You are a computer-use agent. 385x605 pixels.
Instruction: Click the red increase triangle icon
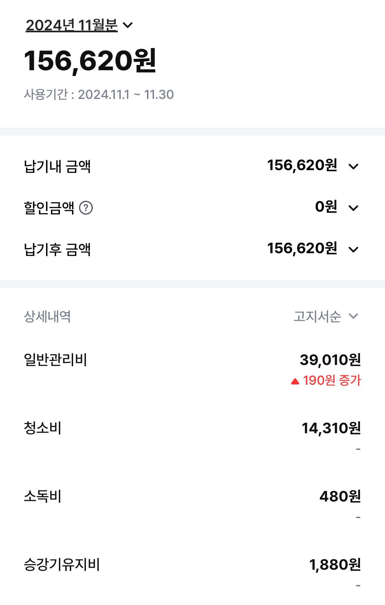(x=295, y=381)
